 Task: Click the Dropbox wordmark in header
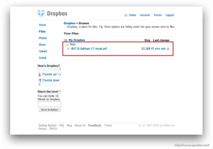(57, 14)
